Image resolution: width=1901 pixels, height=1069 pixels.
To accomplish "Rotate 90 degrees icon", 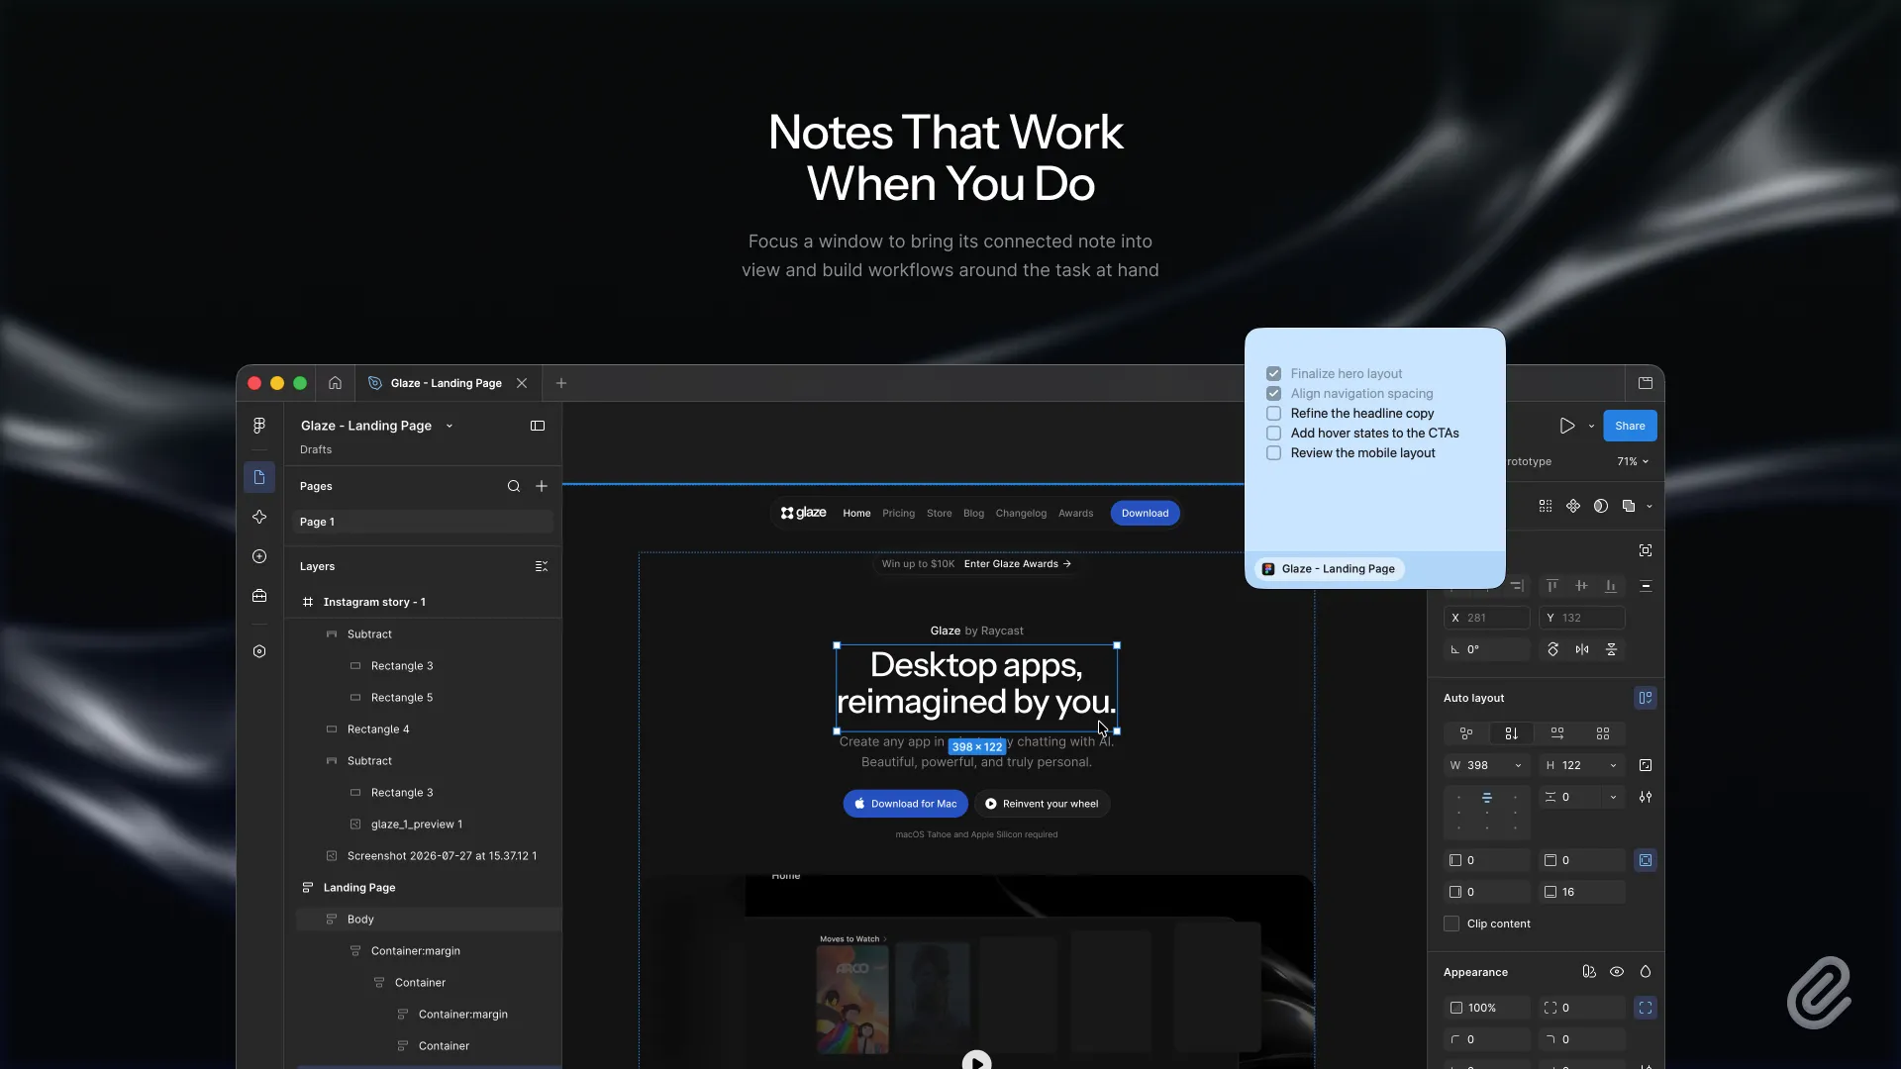I will [1552, 649].
